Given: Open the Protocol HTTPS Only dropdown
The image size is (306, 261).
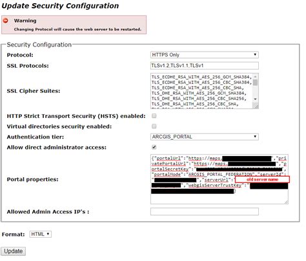Looking at the screenshot, I should pos(205,55).
